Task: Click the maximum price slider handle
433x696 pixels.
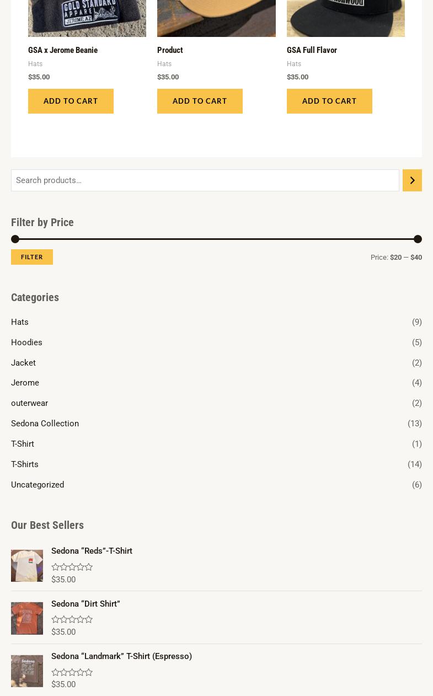Action: click(418, 239)
